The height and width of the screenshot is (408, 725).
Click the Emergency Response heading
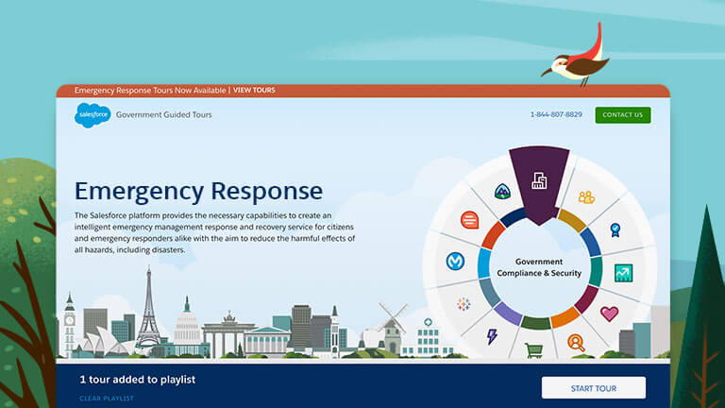click(199, 191)
